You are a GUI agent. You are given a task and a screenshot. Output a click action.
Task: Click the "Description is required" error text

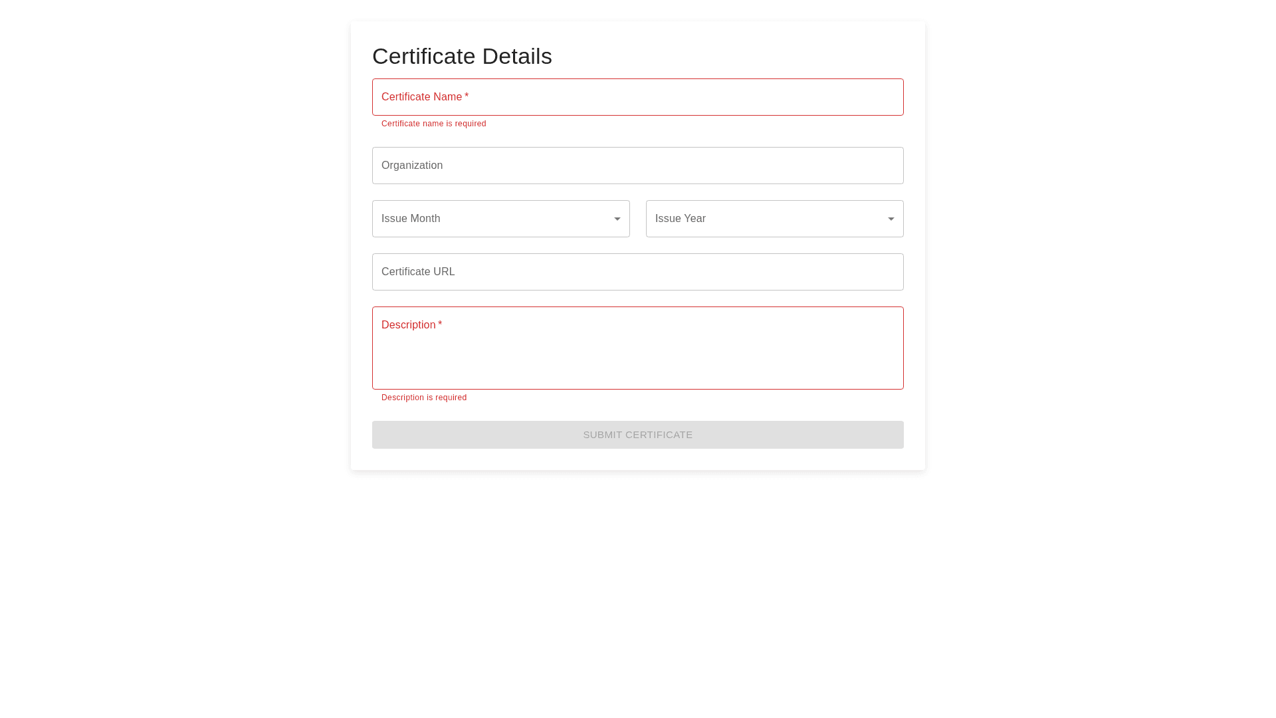tap(424, 398)
